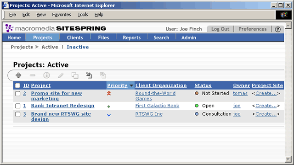This screenshot has width=294, height=165.
Task: Click the edit pencil icon
Action: (x=61, y=75)
